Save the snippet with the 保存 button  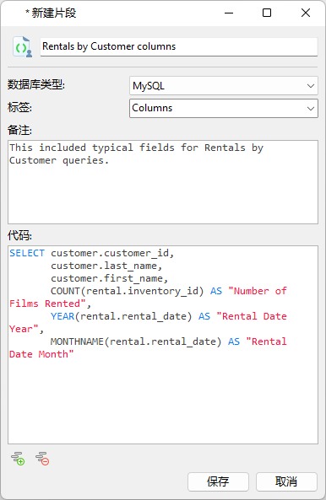pos(218,481)
